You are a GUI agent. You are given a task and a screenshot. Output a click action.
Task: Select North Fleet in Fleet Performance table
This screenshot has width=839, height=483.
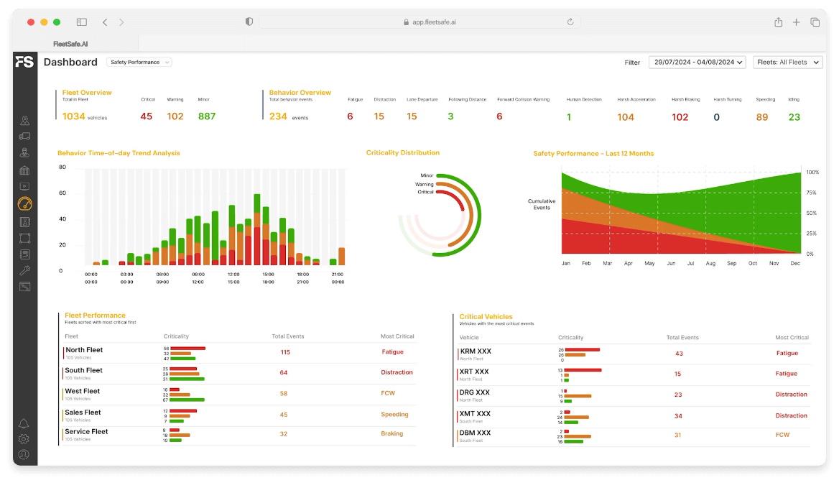click(84, 351)
